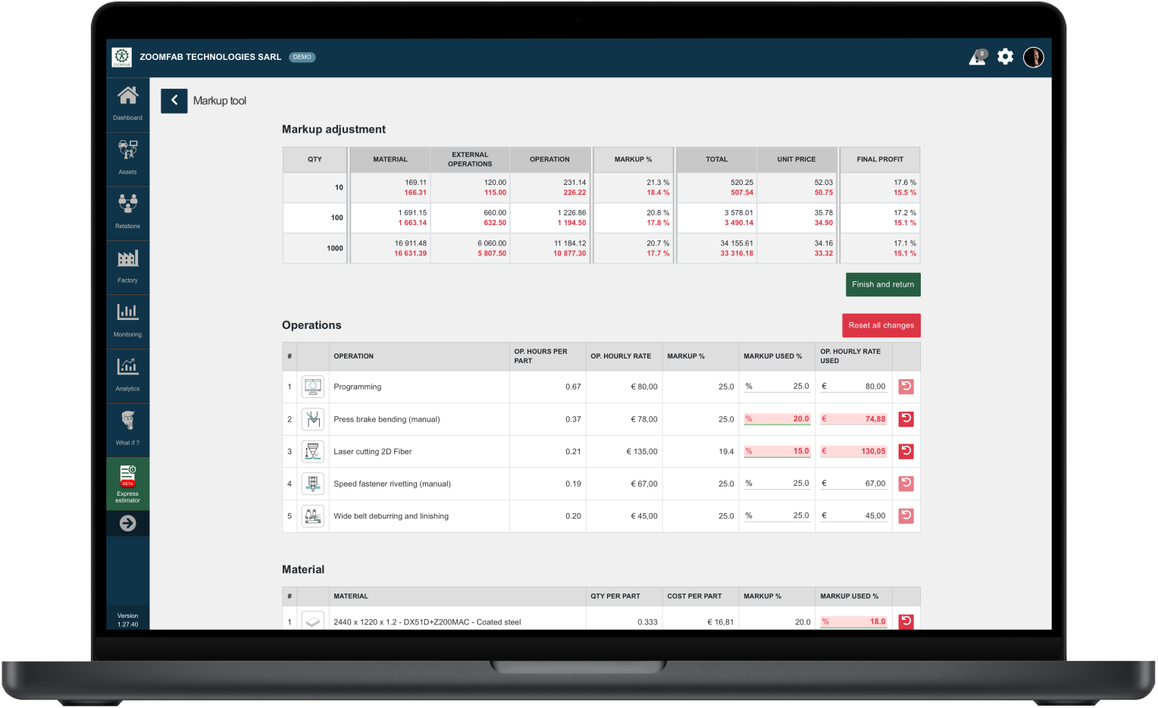Screen dimensions: 1158x708
Task: Open the Factory sidebar section
Action: pos(127,266)
